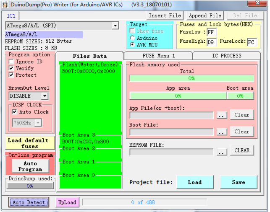Select the AVR MCU target radio button
Screen dimensions: 270x212
pyautogui.click(x=132, y=45)
